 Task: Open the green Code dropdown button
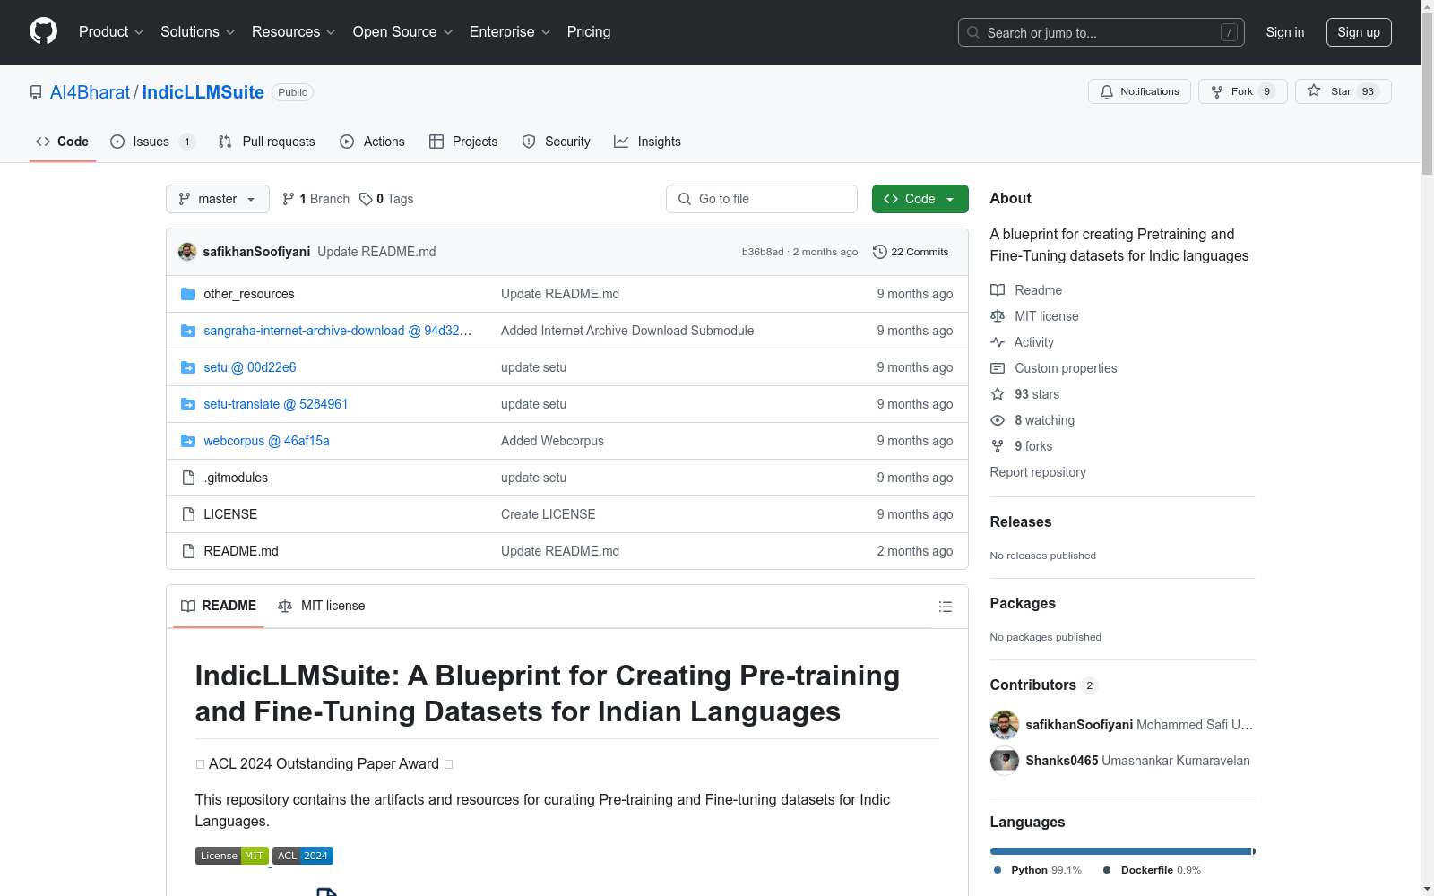click(920, 199)
